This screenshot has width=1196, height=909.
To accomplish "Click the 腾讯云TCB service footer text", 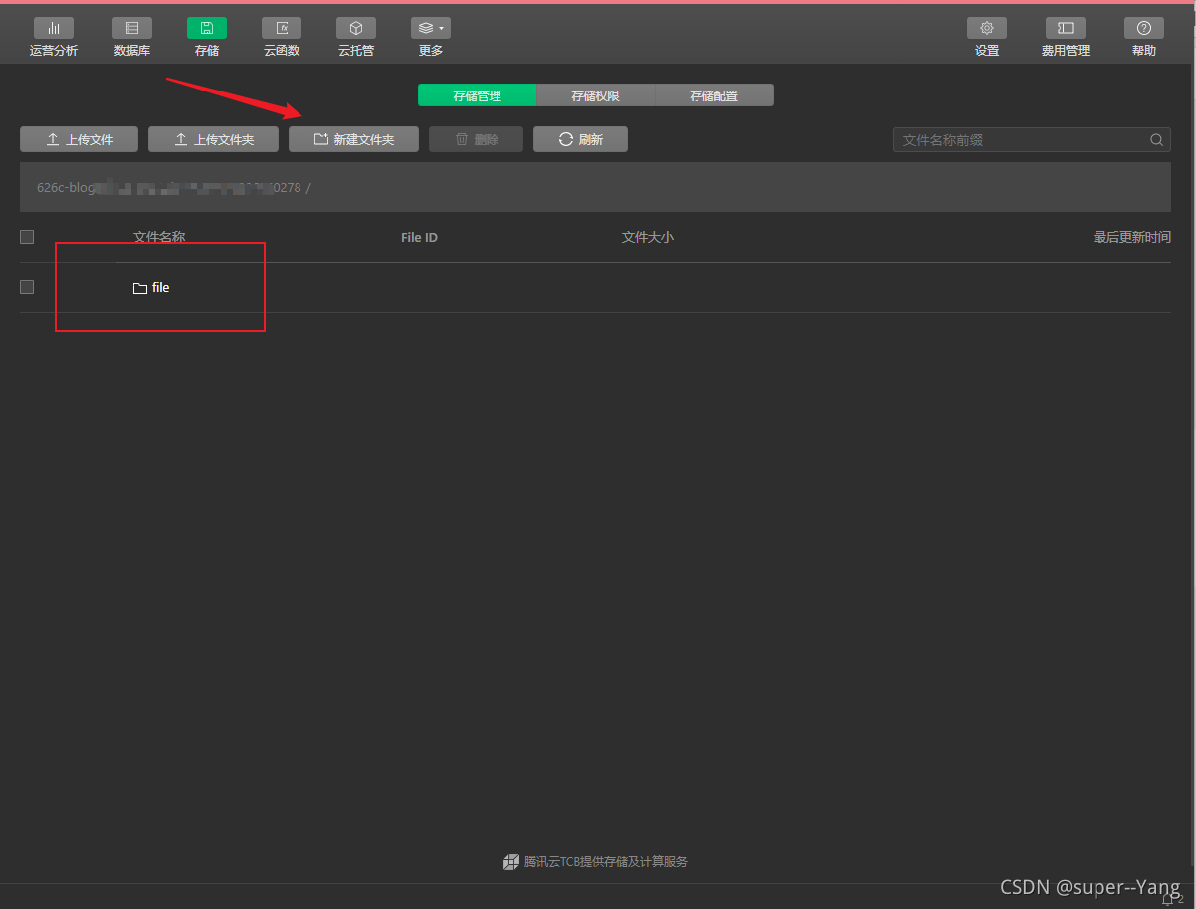I will pyautogui.click(x=606, y=862).
